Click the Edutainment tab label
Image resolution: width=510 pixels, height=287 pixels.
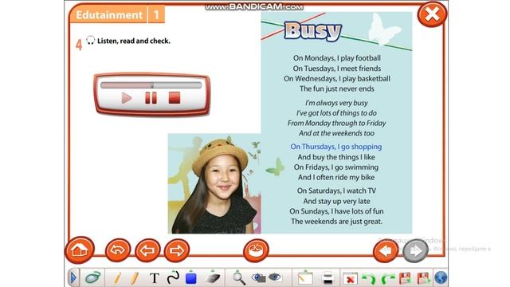tap(109, 15)
